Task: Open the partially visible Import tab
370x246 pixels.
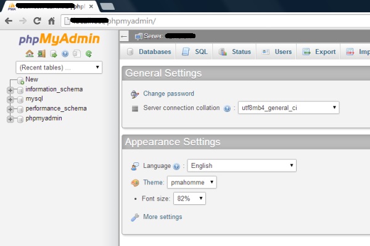Action: (x=356, y=52)
